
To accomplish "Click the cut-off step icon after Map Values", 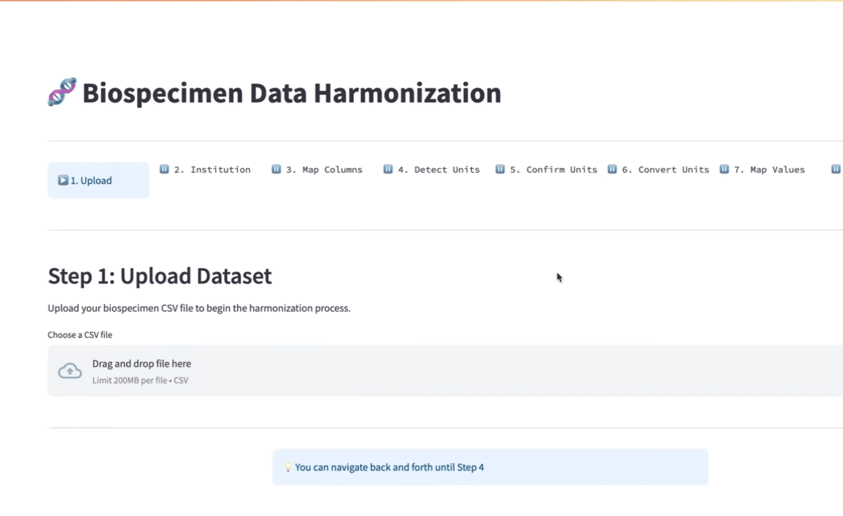I will tap(835, 169).
